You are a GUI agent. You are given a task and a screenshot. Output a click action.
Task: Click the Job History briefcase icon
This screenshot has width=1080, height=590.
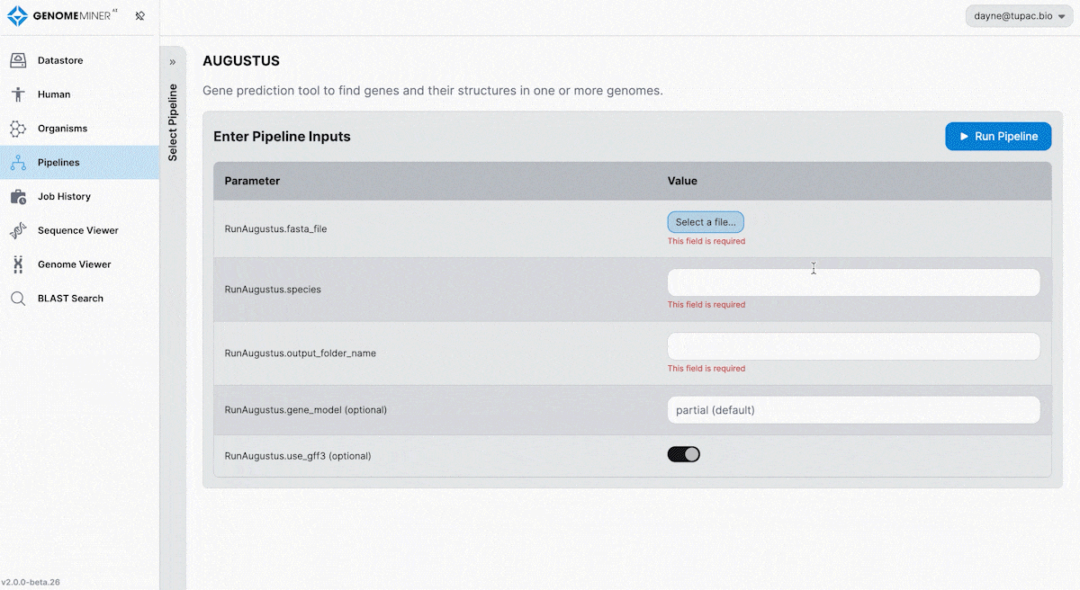[18, 196]
